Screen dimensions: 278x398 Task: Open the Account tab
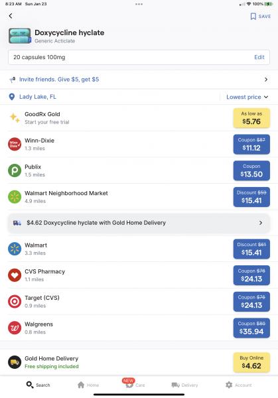click(x=239, y=385)
